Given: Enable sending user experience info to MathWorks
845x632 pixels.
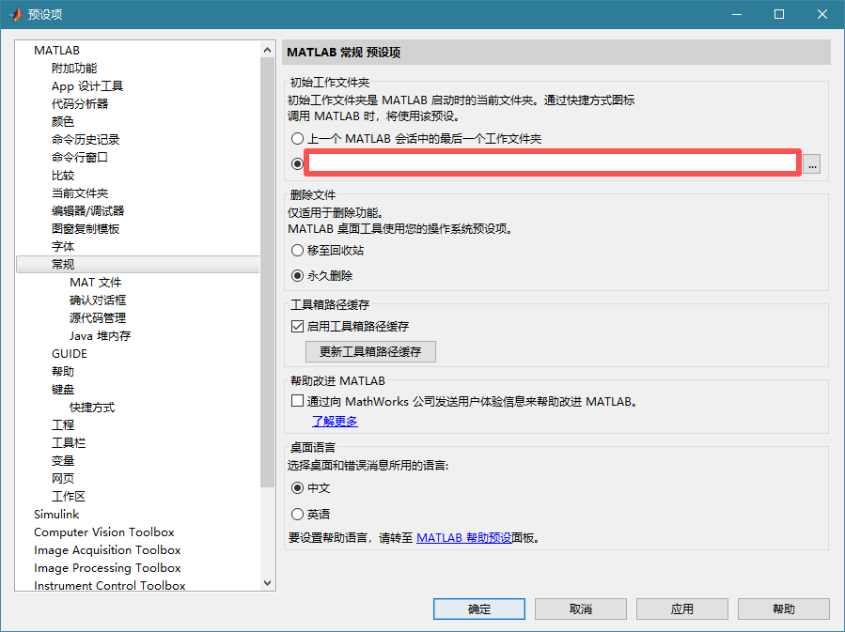Looking at the screenshot, I should coord(297,401).
